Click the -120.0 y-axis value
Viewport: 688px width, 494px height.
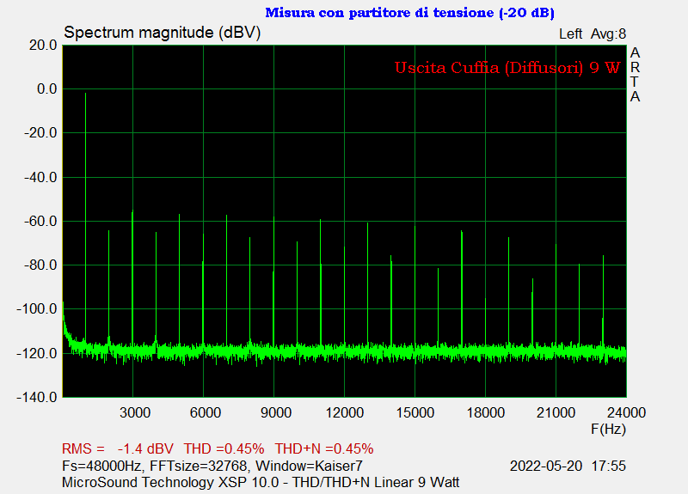pos(37,353)
